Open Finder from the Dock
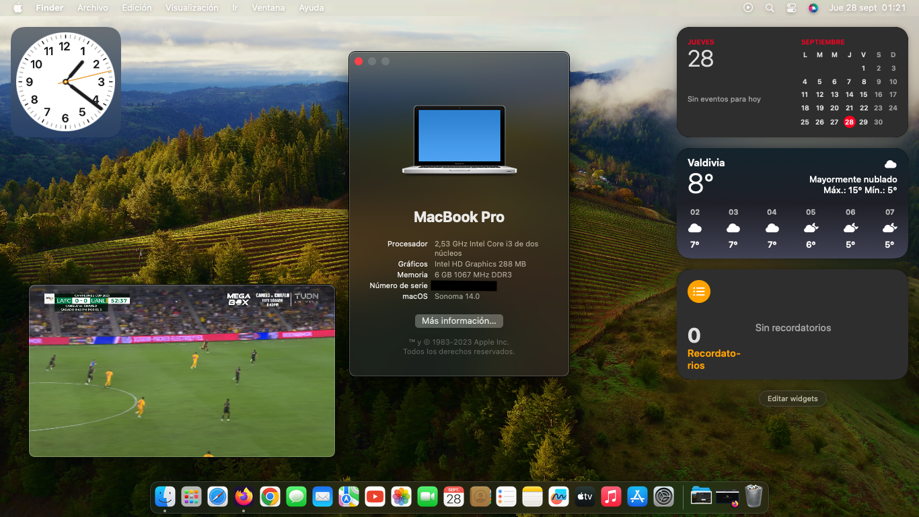The height and width of the screenshot is (517, 919). 165,497
